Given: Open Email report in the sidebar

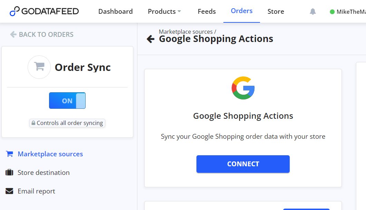Looking at the screenshot, I should pos(30,191).
